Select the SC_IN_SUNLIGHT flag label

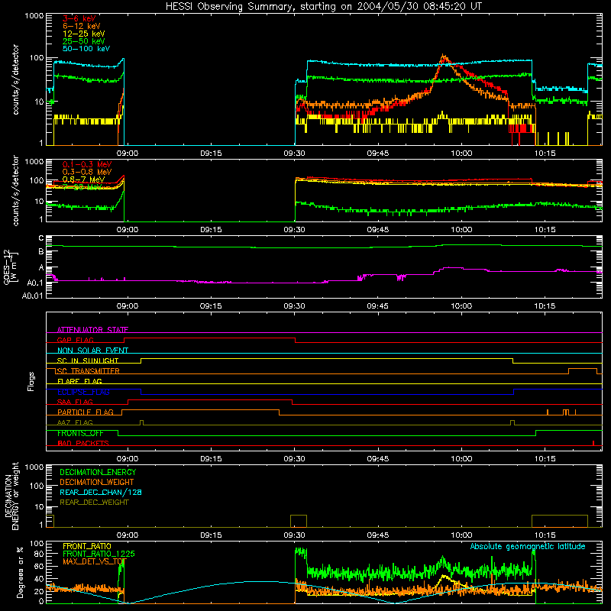click(88, 360)
